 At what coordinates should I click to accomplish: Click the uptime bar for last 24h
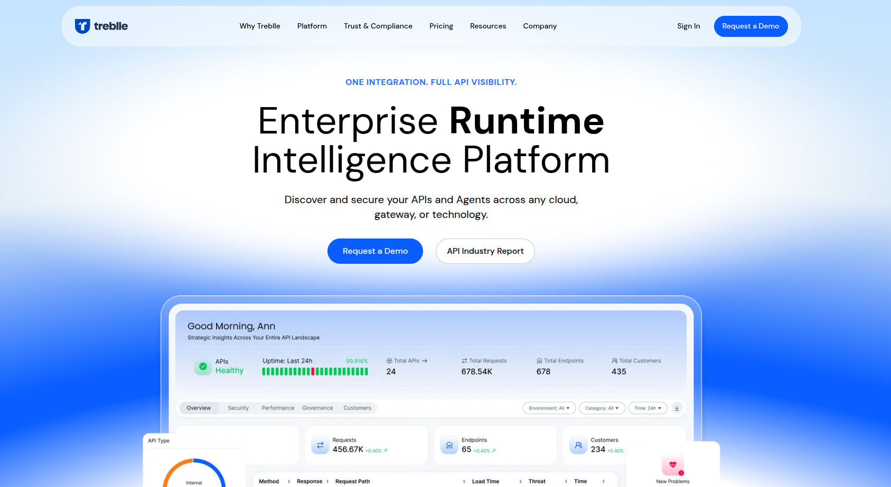(315, 371)
